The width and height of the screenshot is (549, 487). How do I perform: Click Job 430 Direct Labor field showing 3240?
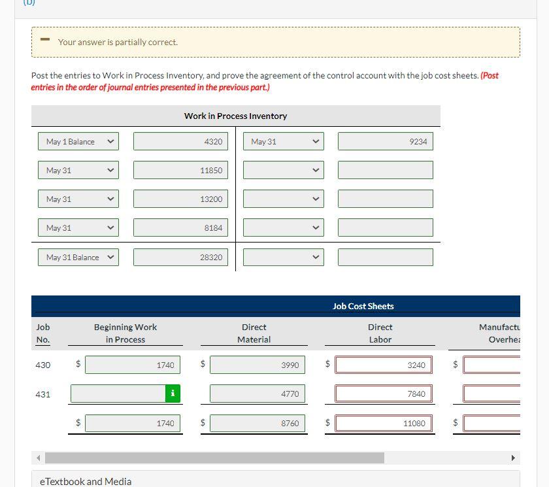point(384,365)
